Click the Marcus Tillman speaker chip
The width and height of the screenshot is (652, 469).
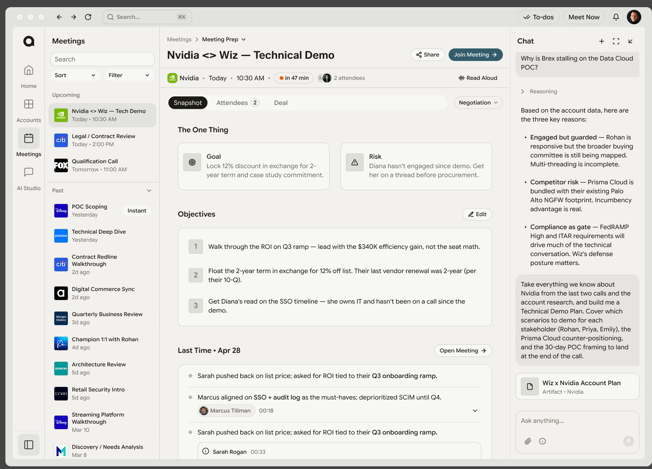pos(226,411)
